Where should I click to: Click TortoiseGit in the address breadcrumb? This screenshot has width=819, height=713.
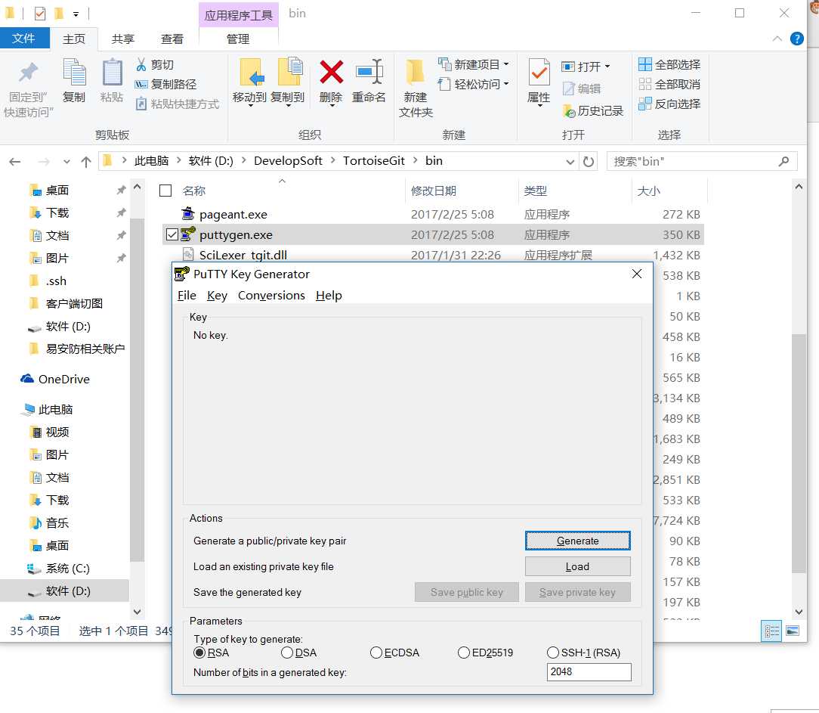click(x=373, y=161)
